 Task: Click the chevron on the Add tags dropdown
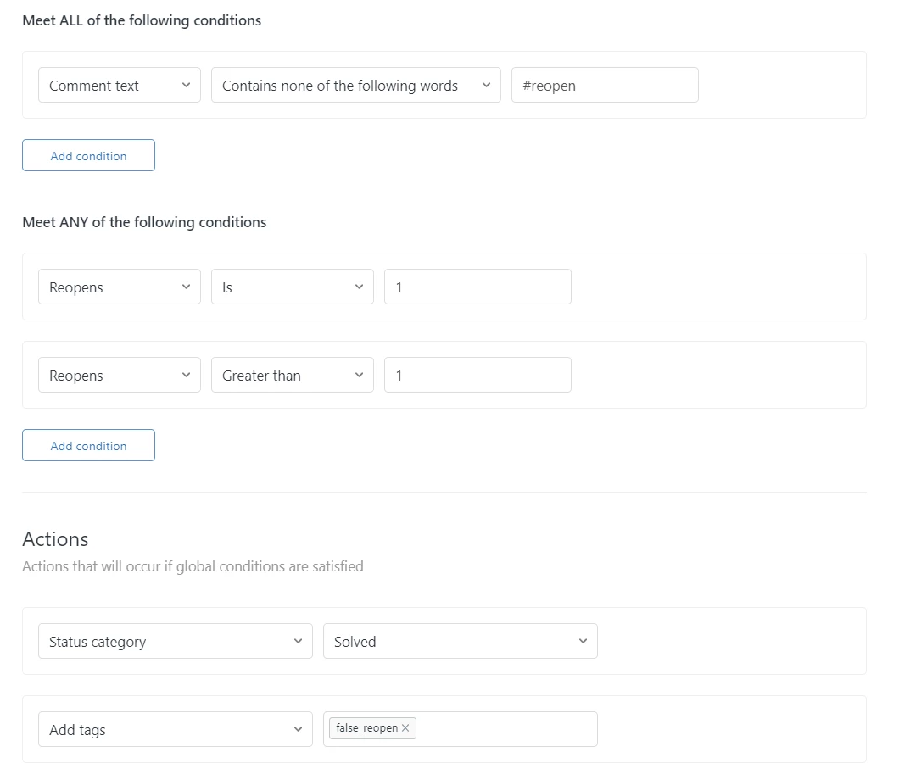pyautogui.click(x=298, y=730)
